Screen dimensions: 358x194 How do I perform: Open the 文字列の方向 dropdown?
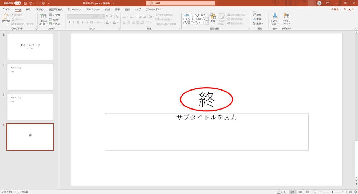(165, 15)
